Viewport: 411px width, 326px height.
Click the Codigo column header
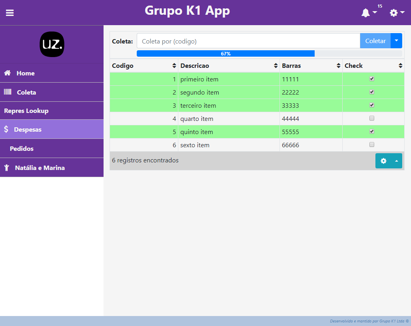coord(144,66)
